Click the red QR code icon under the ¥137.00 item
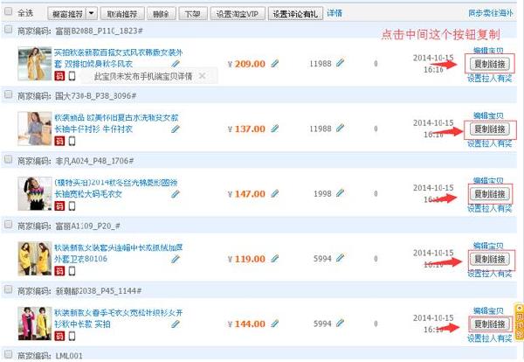 coord(60,141)
